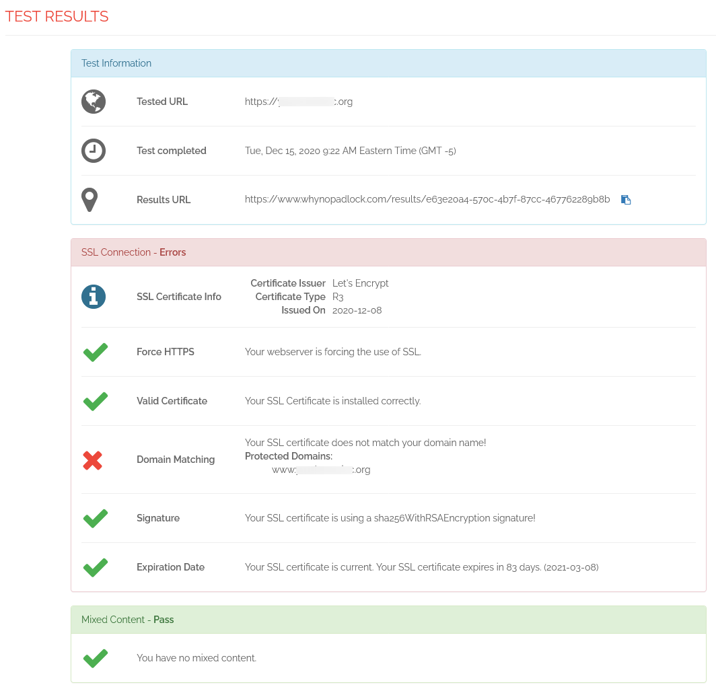Click the green checkmark beside Signature
The image size is (716, 695).
click(95, 517)
